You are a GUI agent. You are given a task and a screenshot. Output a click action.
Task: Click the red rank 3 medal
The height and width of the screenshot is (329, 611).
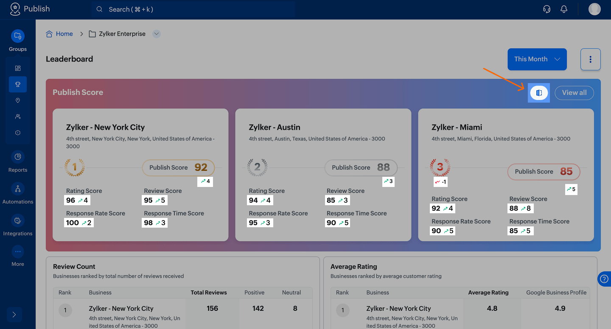point(440,167)
